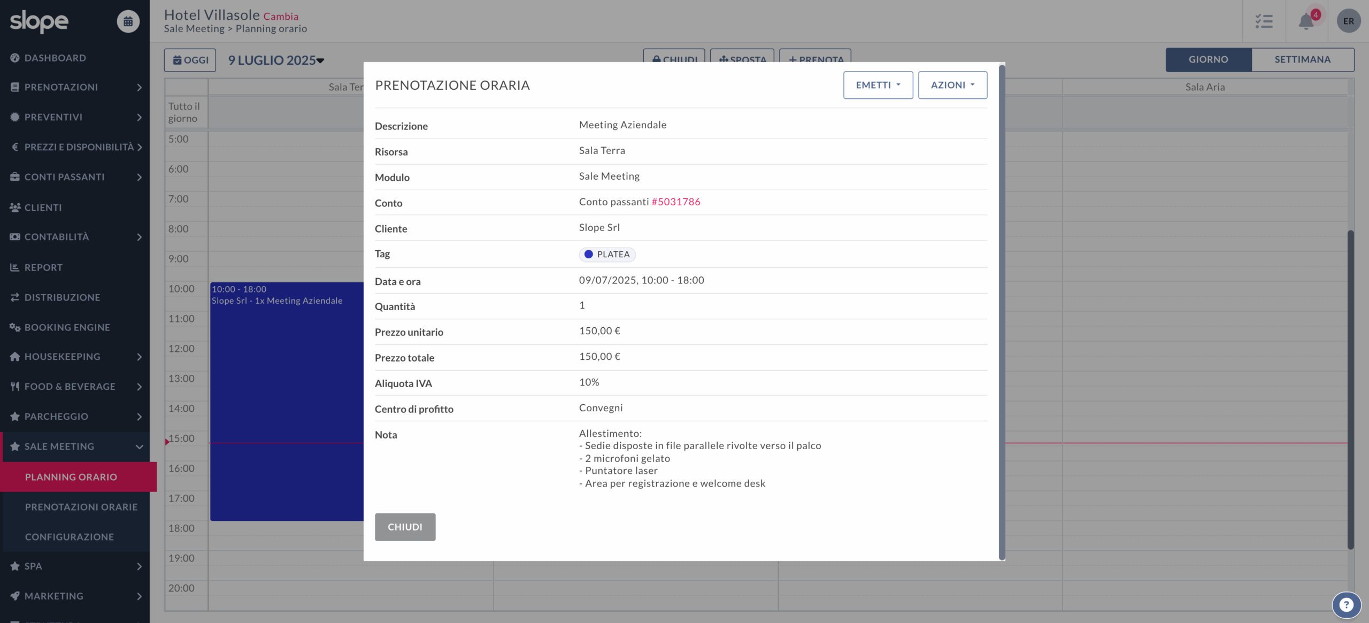The height and width of the screenshot is (623, 1369).
Task: Switch to Giorno view
Action: pos(1209,59)
